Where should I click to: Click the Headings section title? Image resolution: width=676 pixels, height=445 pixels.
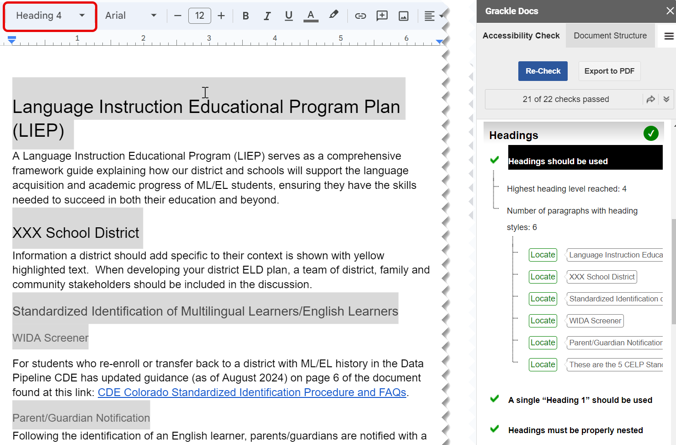pyautogui.click(x=514, y=135)
